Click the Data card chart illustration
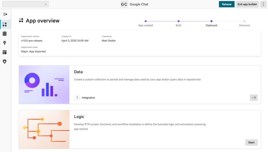 pyautogui.click(x=44, y=84)
